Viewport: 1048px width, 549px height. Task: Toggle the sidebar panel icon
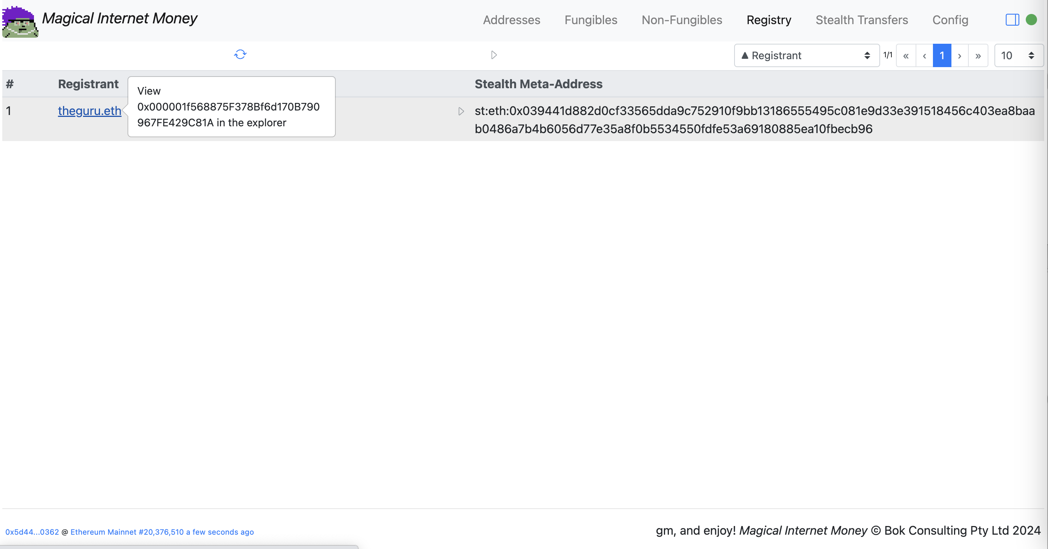[1012, 20]
